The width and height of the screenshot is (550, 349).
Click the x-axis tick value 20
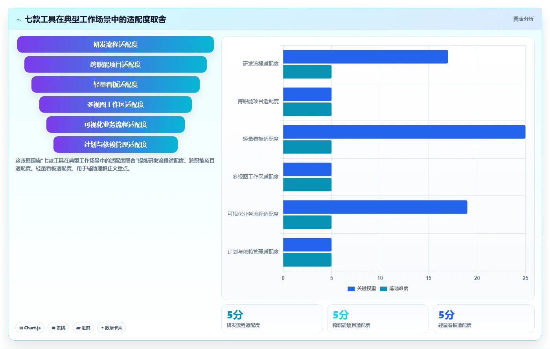(x=477, y=278)
